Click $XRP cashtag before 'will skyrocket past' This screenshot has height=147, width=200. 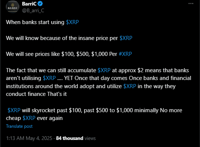14,110
